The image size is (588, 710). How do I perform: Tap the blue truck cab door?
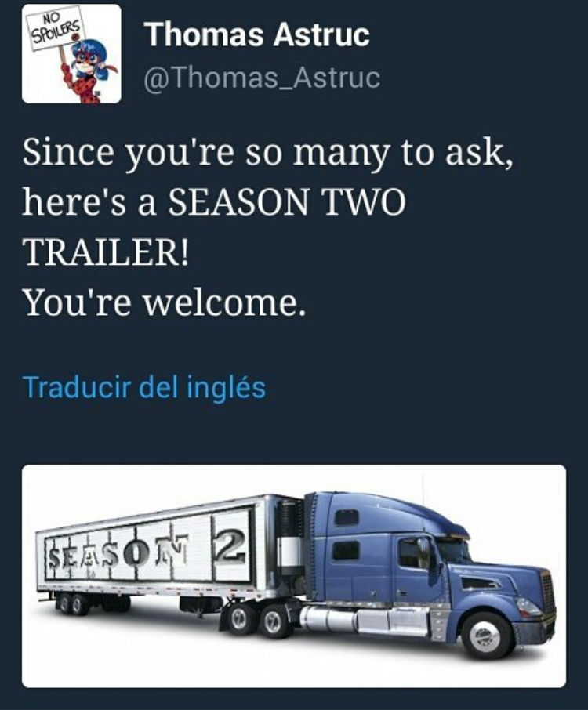tap(416, 571)
